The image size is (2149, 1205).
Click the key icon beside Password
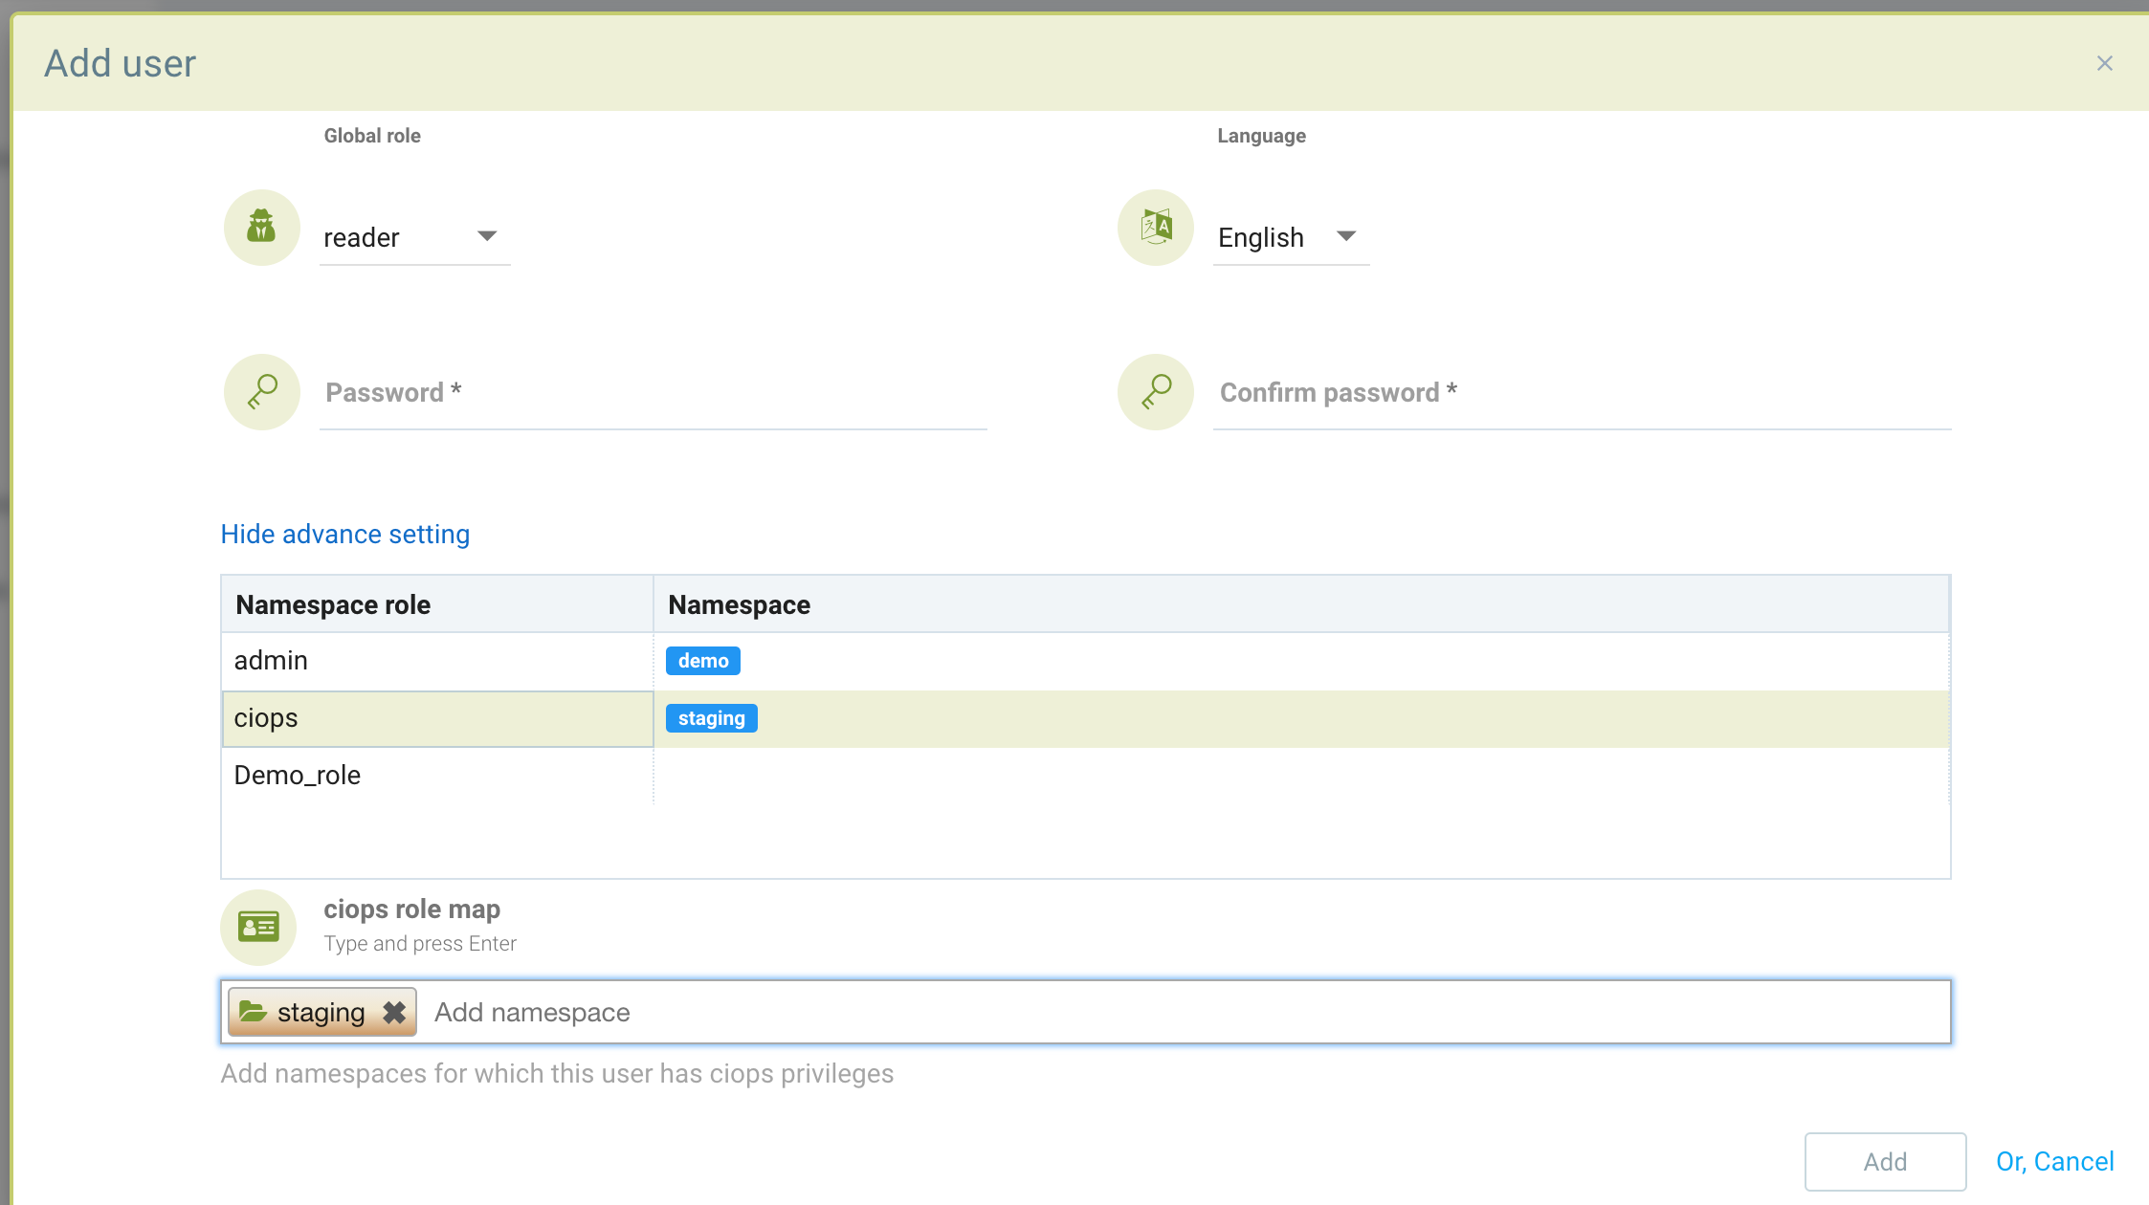[x=261, y=391]
